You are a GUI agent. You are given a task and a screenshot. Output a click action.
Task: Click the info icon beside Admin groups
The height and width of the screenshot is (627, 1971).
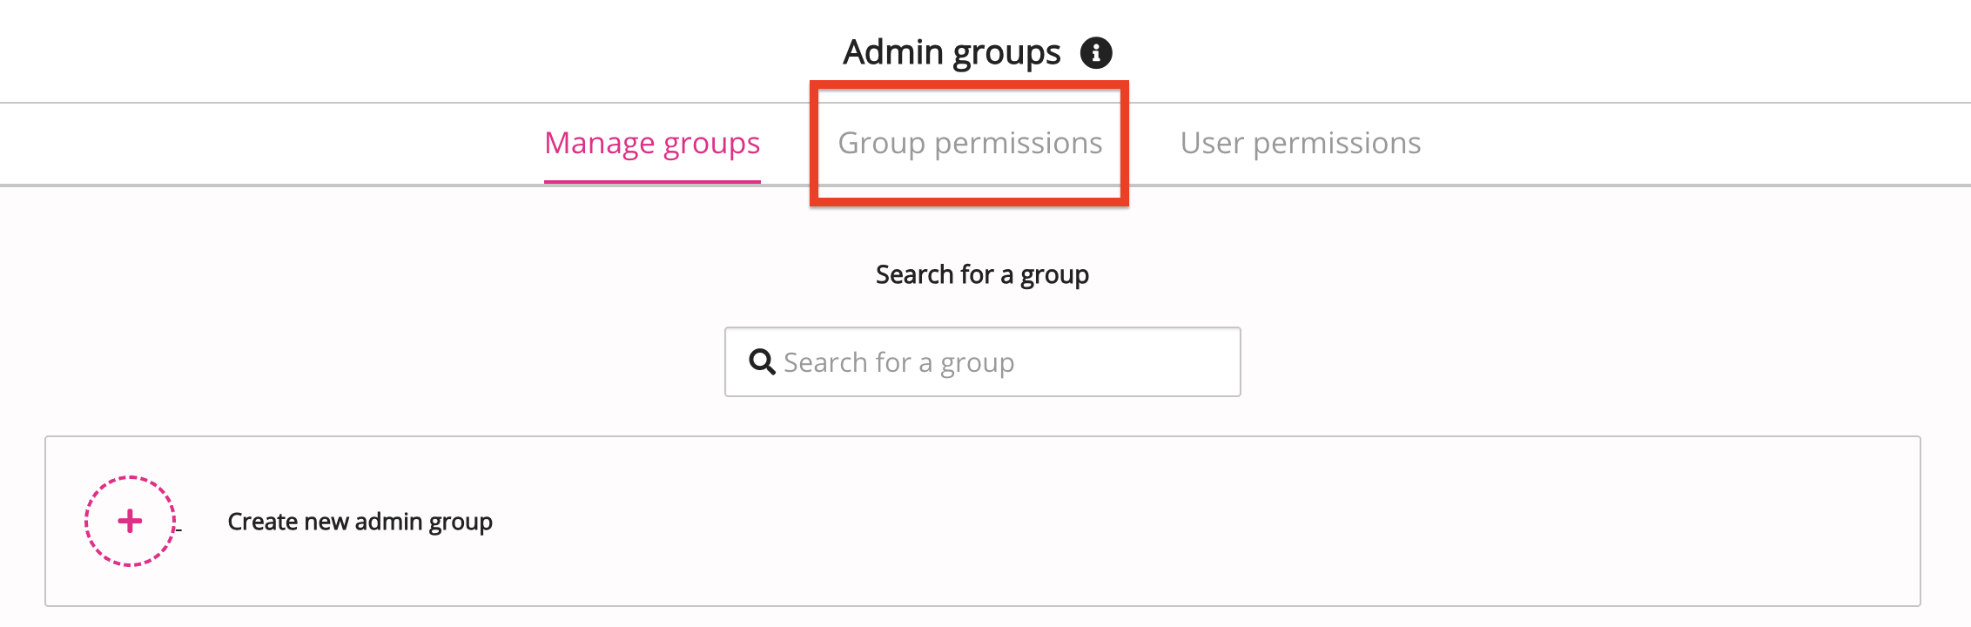[x=1096, y=53]
